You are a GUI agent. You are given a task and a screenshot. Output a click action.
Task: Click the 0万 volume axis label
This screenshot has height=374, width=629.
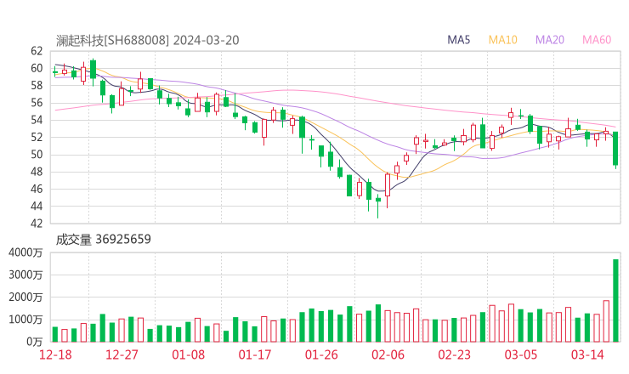pyautogui.click(x=35, y=342)
